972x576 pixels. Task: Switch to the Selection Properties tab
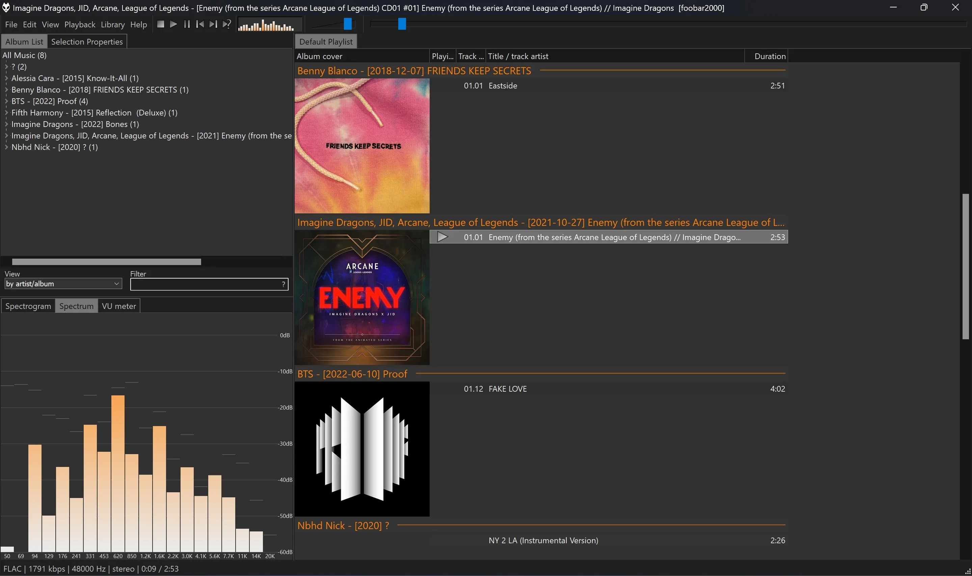(87, 41)
